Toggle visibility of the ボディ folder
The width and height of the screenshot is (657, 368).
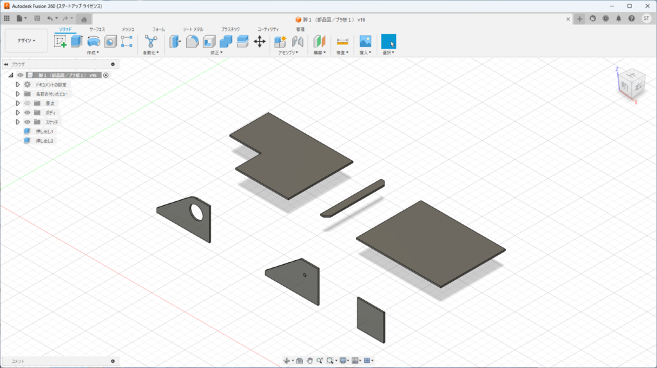[27, 113]
